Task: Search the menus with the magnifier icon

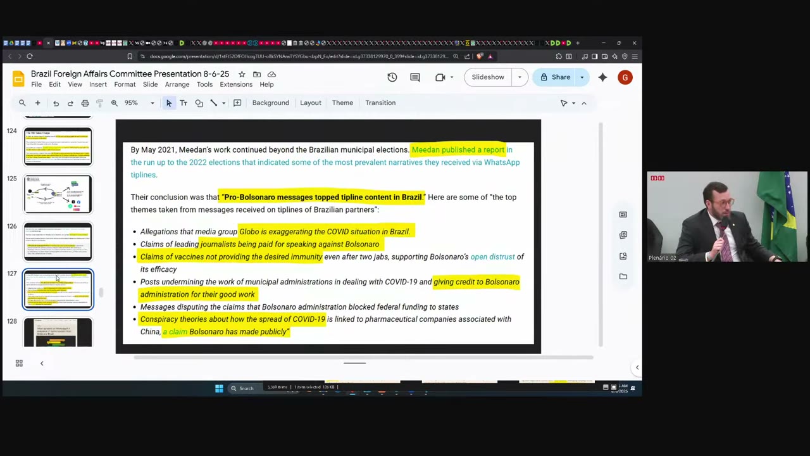Action: (x=22, y=103)
